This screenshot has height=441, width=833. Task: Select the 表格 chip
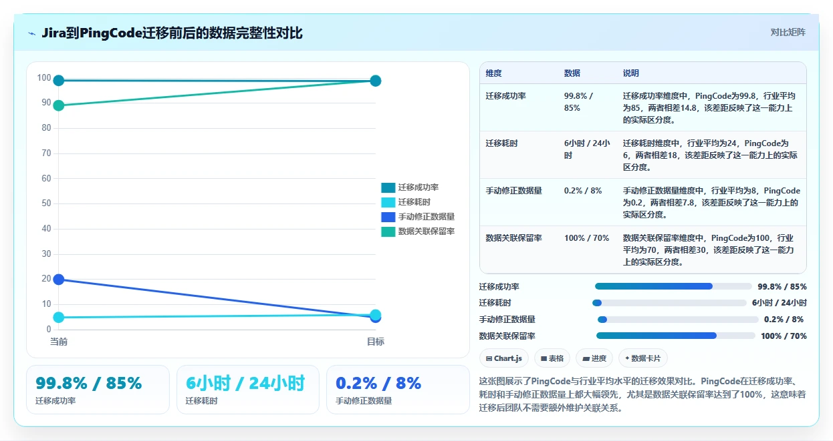tap(552, 358)
